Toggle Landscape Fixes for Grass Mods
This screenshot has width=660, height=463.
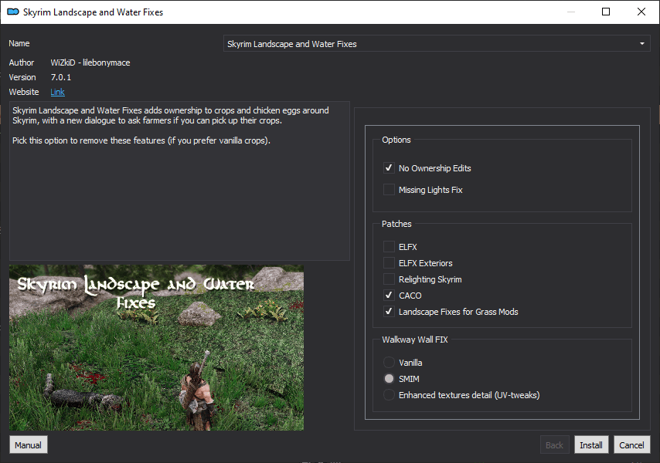pos(389,312)
